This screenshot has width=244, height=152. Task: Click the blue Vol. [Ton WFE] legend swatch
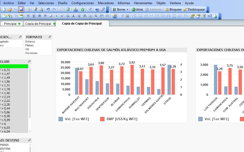(x=61, y=119)
